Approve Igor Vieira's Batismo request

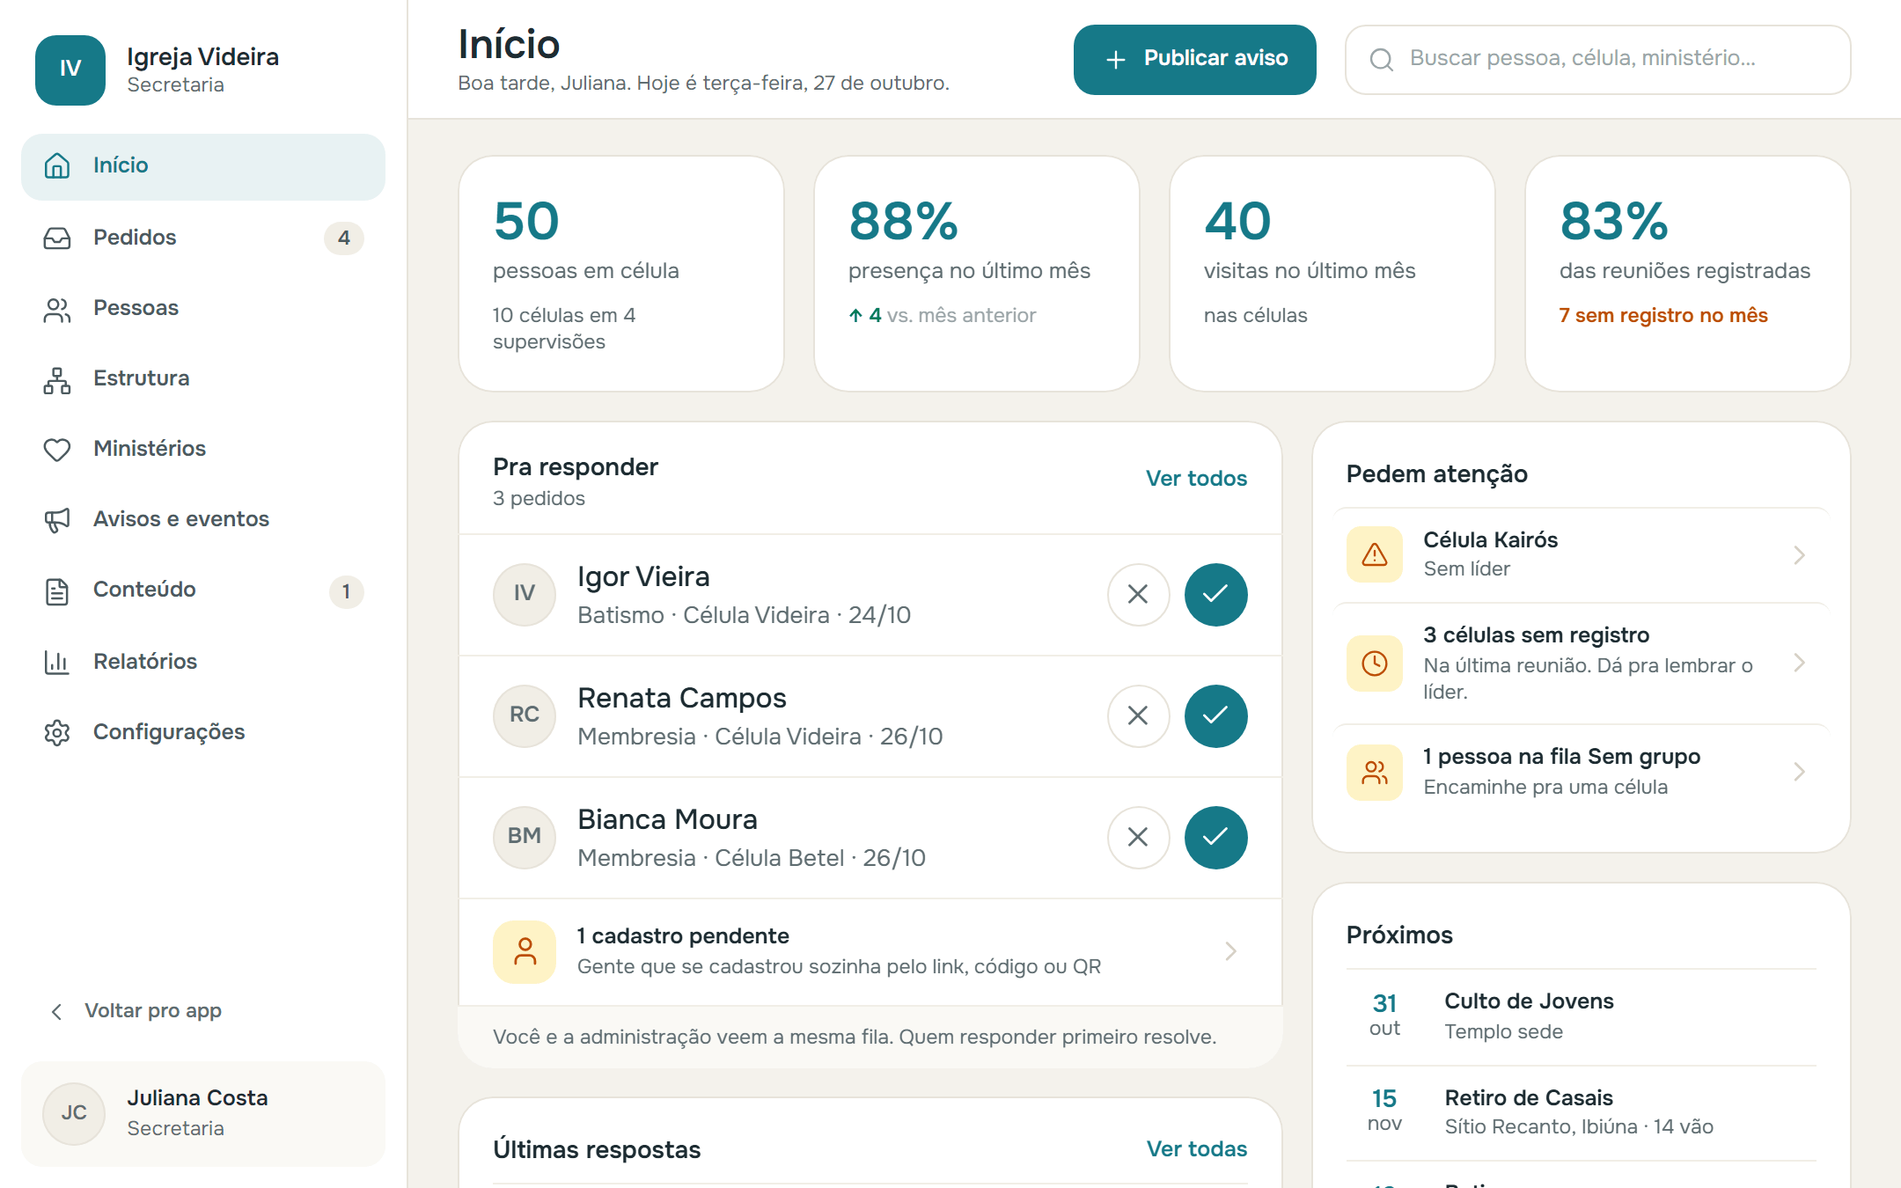(1215, 595)
